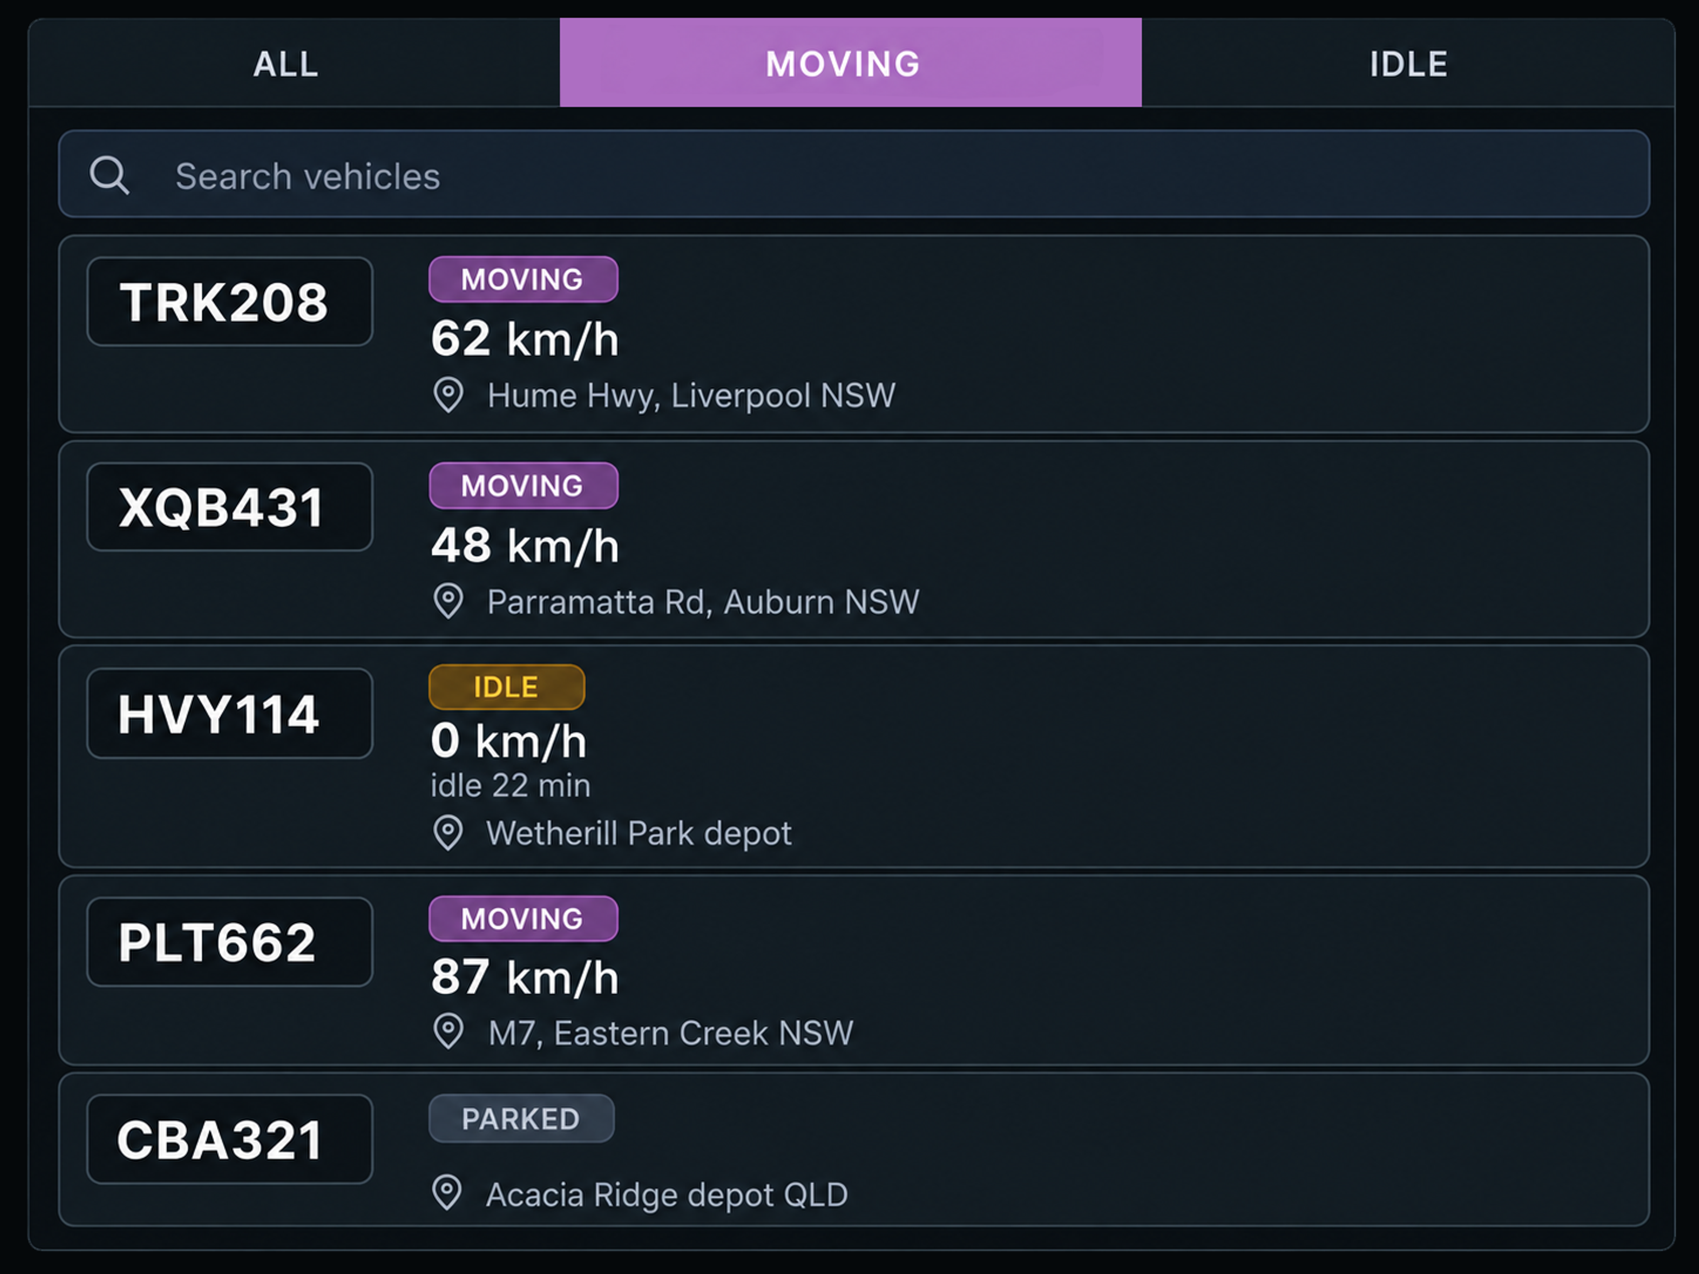Click 'Wetherill Park depot' location text
Screen dimensions: 1699x1274
639,834
